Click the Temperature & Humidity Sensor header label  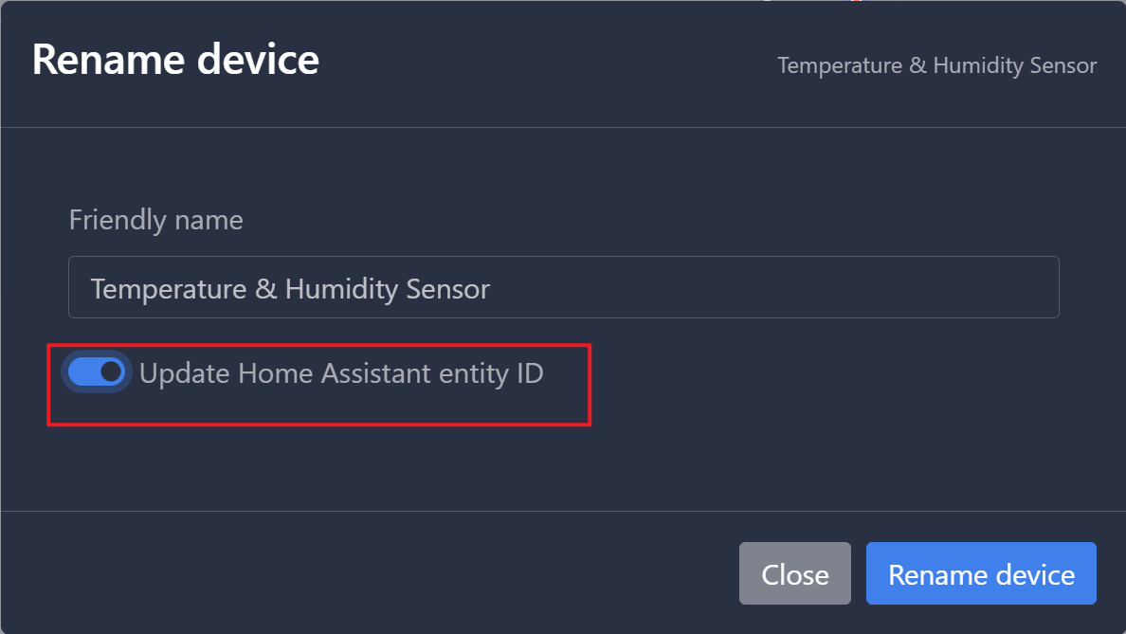coord(936,65)
